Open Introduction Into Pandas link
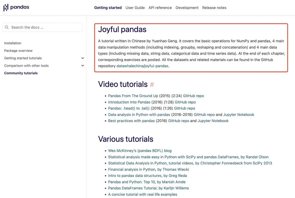295x198 pixels. pos(129,102)
